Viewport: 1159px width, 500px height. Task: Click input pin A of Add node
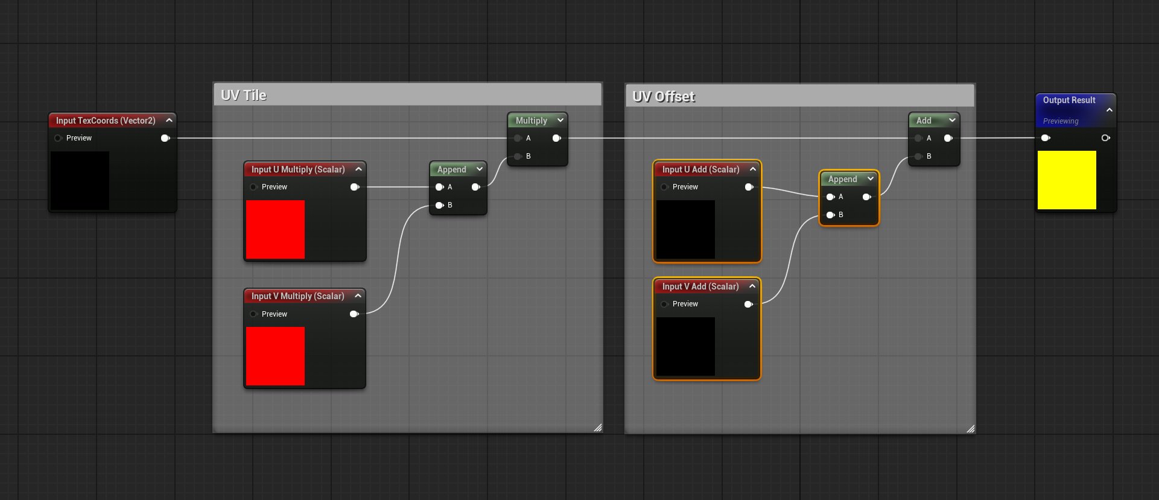click(x=918, y=138)
